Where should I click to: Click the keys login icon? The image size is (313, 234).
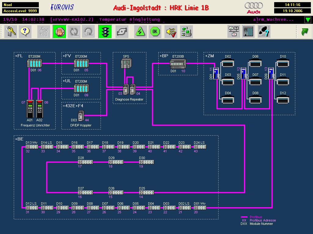(x=10, y=31)
